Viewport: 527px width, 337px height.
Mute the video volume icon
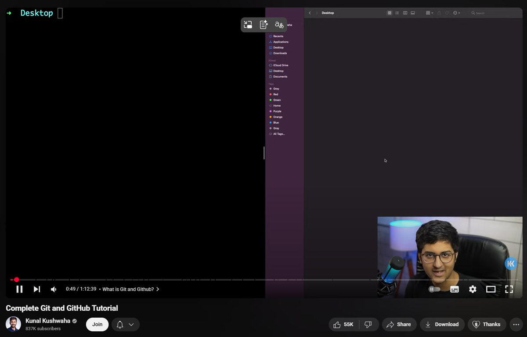click(53, 289)
